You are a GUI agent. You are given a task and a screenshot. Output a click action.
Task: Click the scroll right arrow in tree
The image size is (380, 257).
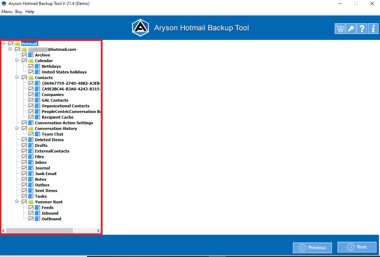pyautogui.click(x=98, y=231)
